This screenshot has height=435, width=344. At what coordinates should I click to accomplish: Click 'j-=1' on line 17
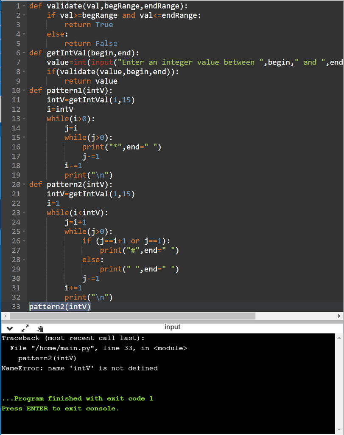[x=91, y=156]
